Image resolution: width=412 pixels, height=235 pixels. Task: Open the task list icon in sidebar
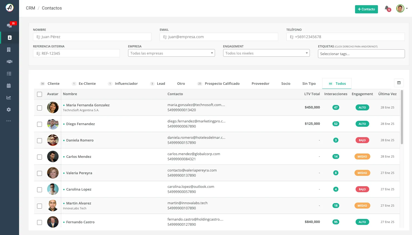[9, 74]
